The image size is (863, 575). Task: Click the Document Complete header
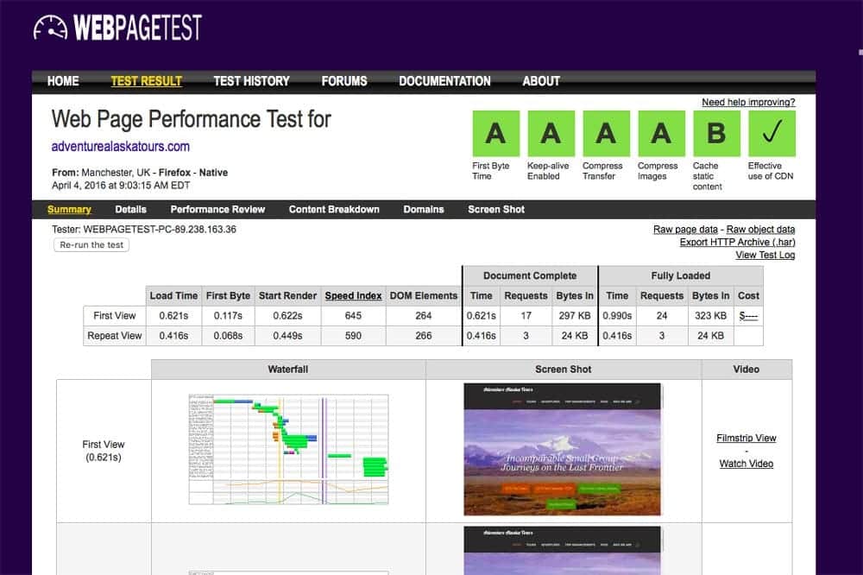pos(530,276)
